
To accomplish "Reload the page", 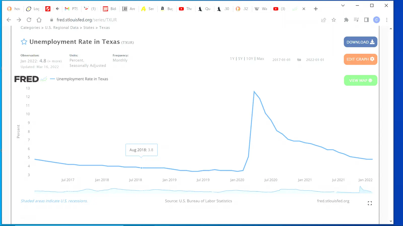I will coord(29,20).
